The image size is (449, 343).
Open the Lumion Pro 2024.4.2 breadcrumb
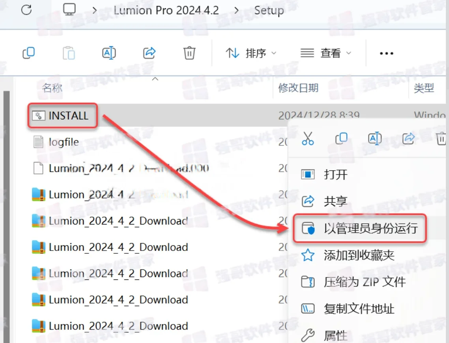[x=166, y=10]
